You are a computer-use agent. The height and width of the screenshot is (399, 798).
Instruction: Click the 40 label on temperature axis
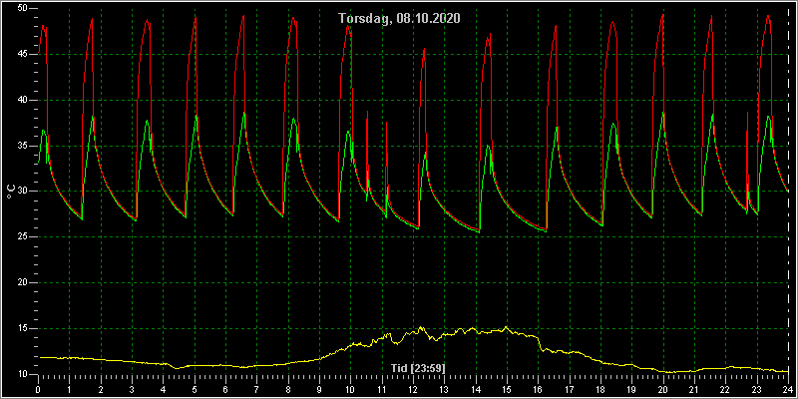(21, 100)
